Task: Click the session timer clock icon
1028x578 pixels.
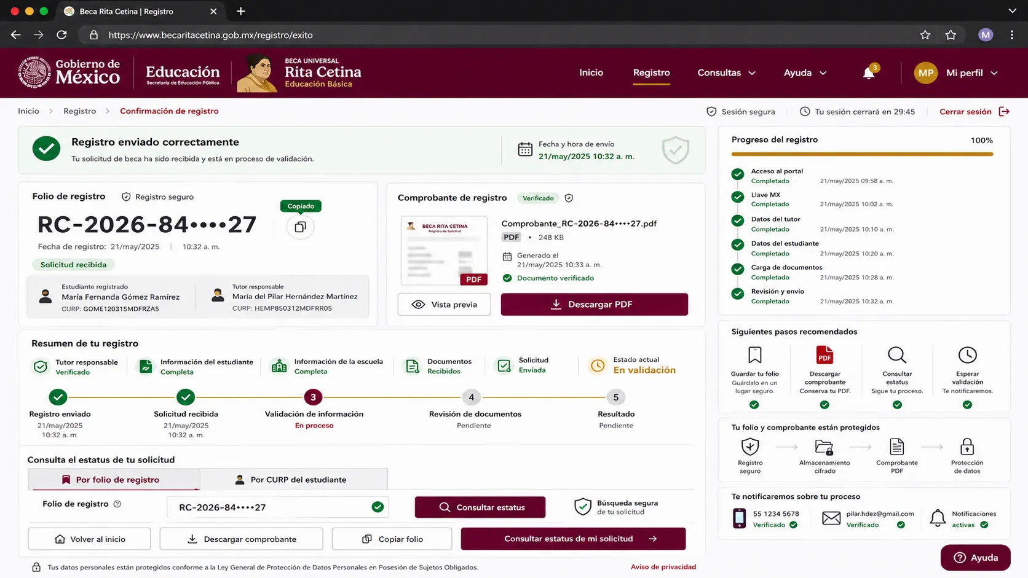Action: (x=805, y=112)
